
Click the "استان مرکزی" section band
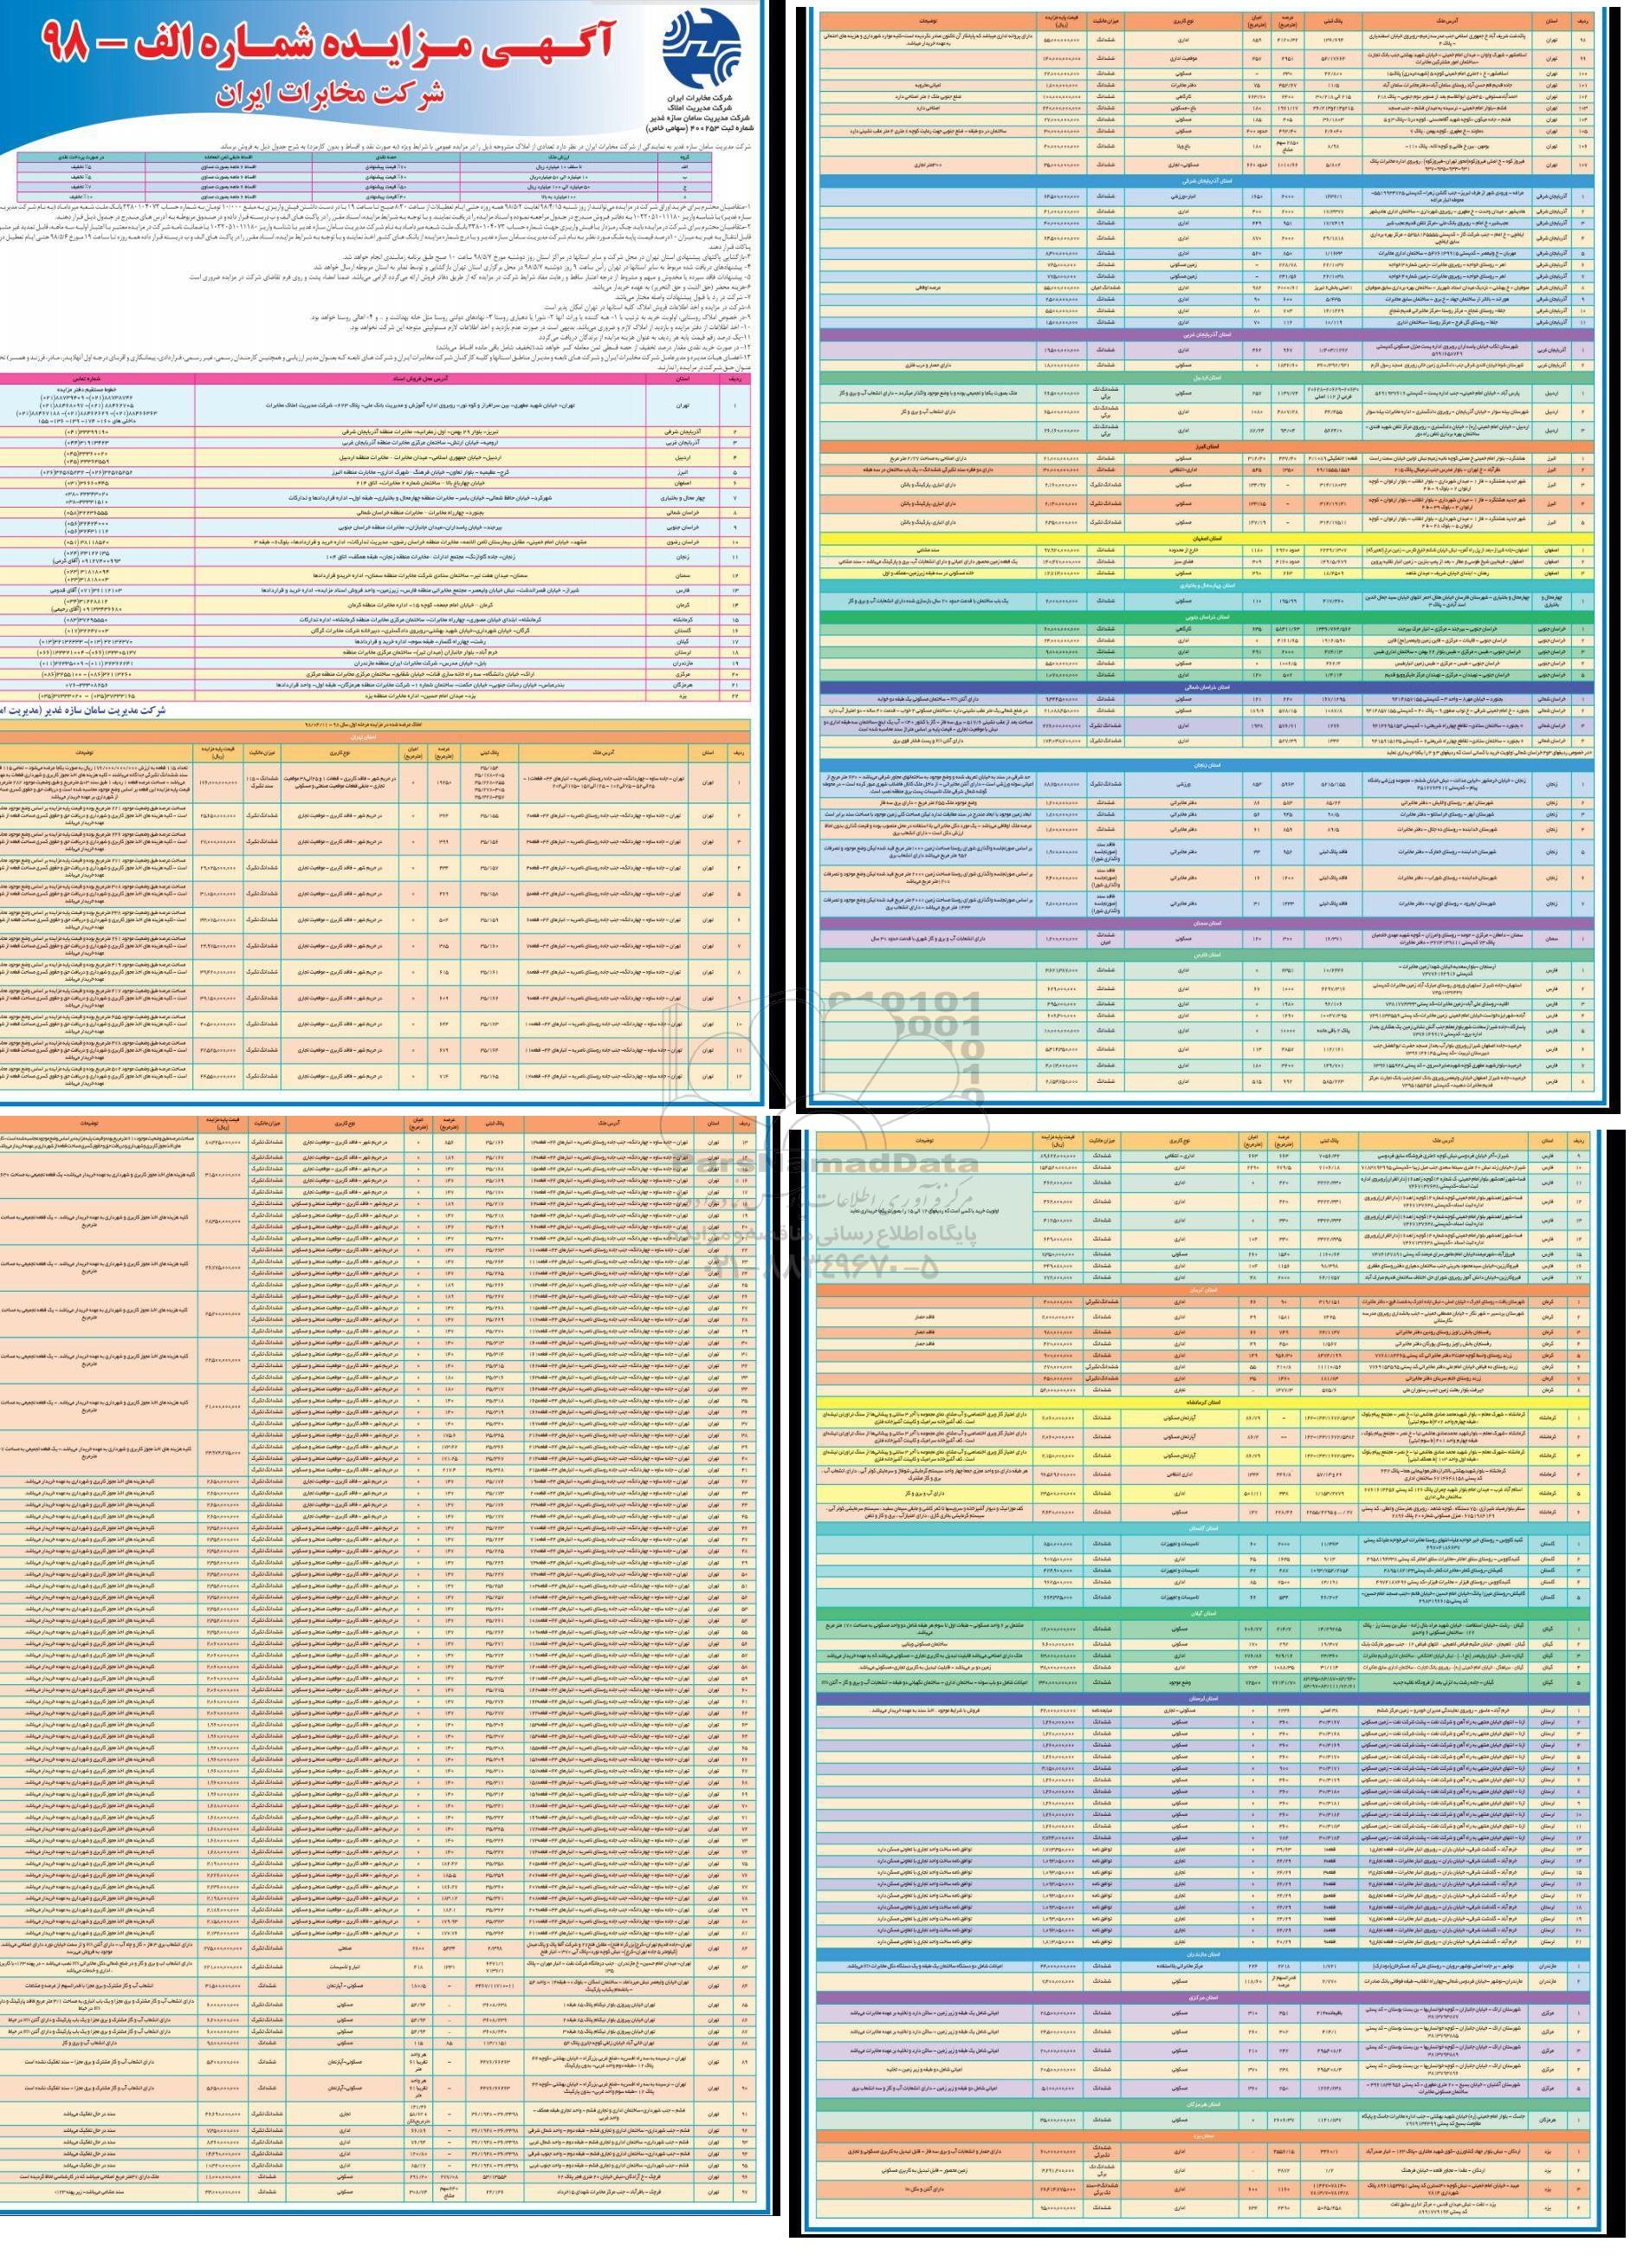[1204, 1998]
